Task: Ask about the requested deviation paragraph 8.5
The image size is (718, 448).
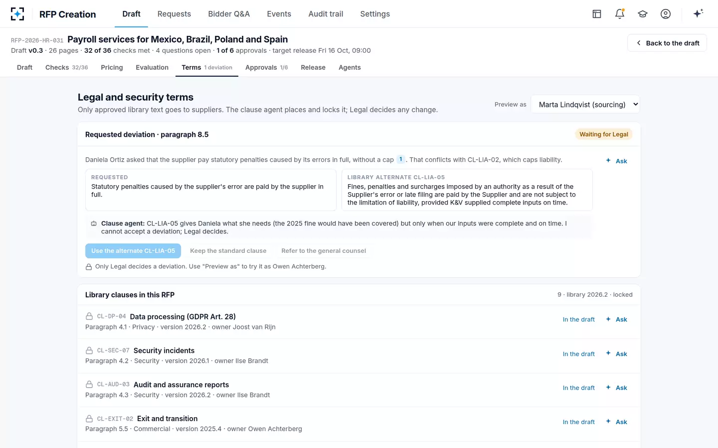Action: coord(616,161)
